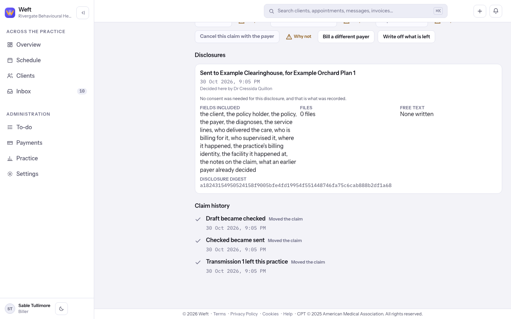Click "Cancel this claim with the payer" button
Viewport: 511px width, 319px height.
click(x=237, y=37)
